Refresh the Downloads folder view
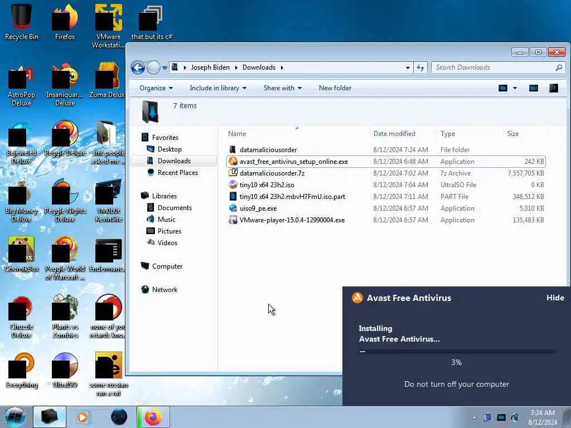Image resolution: width=571 pixels, height=428 pixels. coord(420,67)
